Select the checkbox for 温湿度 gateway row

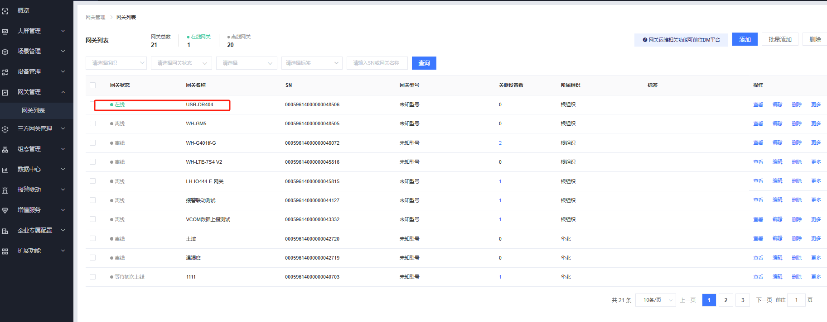93,258
